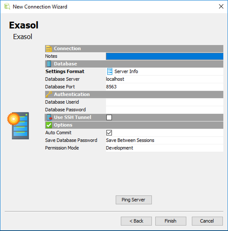Click the Finish button
The width and height of the screenshot is (228, 231).
(170, 221)
